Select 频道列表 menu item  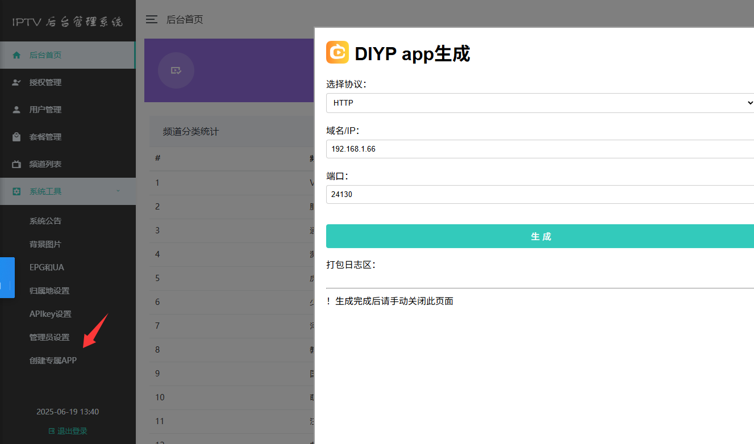click(68, 164)
